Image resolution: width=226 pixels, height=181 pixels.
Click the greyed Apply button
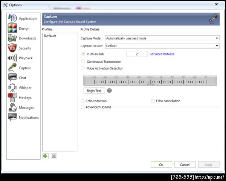pyautogui.click(x=209, y=164)
